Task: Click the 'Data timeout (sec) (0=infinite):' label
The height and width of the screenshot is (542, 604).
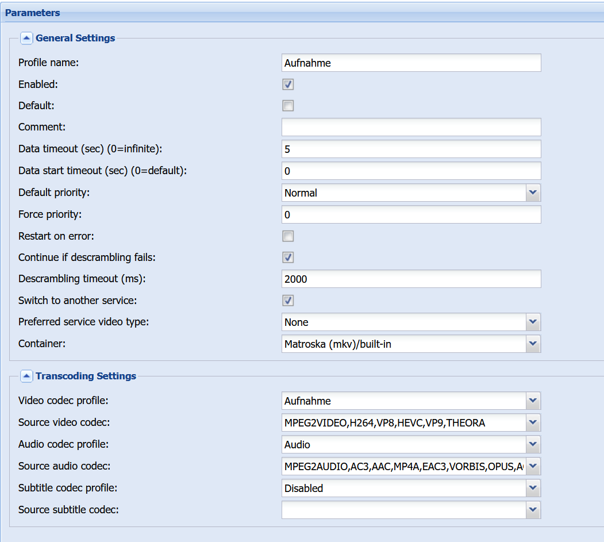Action: click(x=91, y=149)
